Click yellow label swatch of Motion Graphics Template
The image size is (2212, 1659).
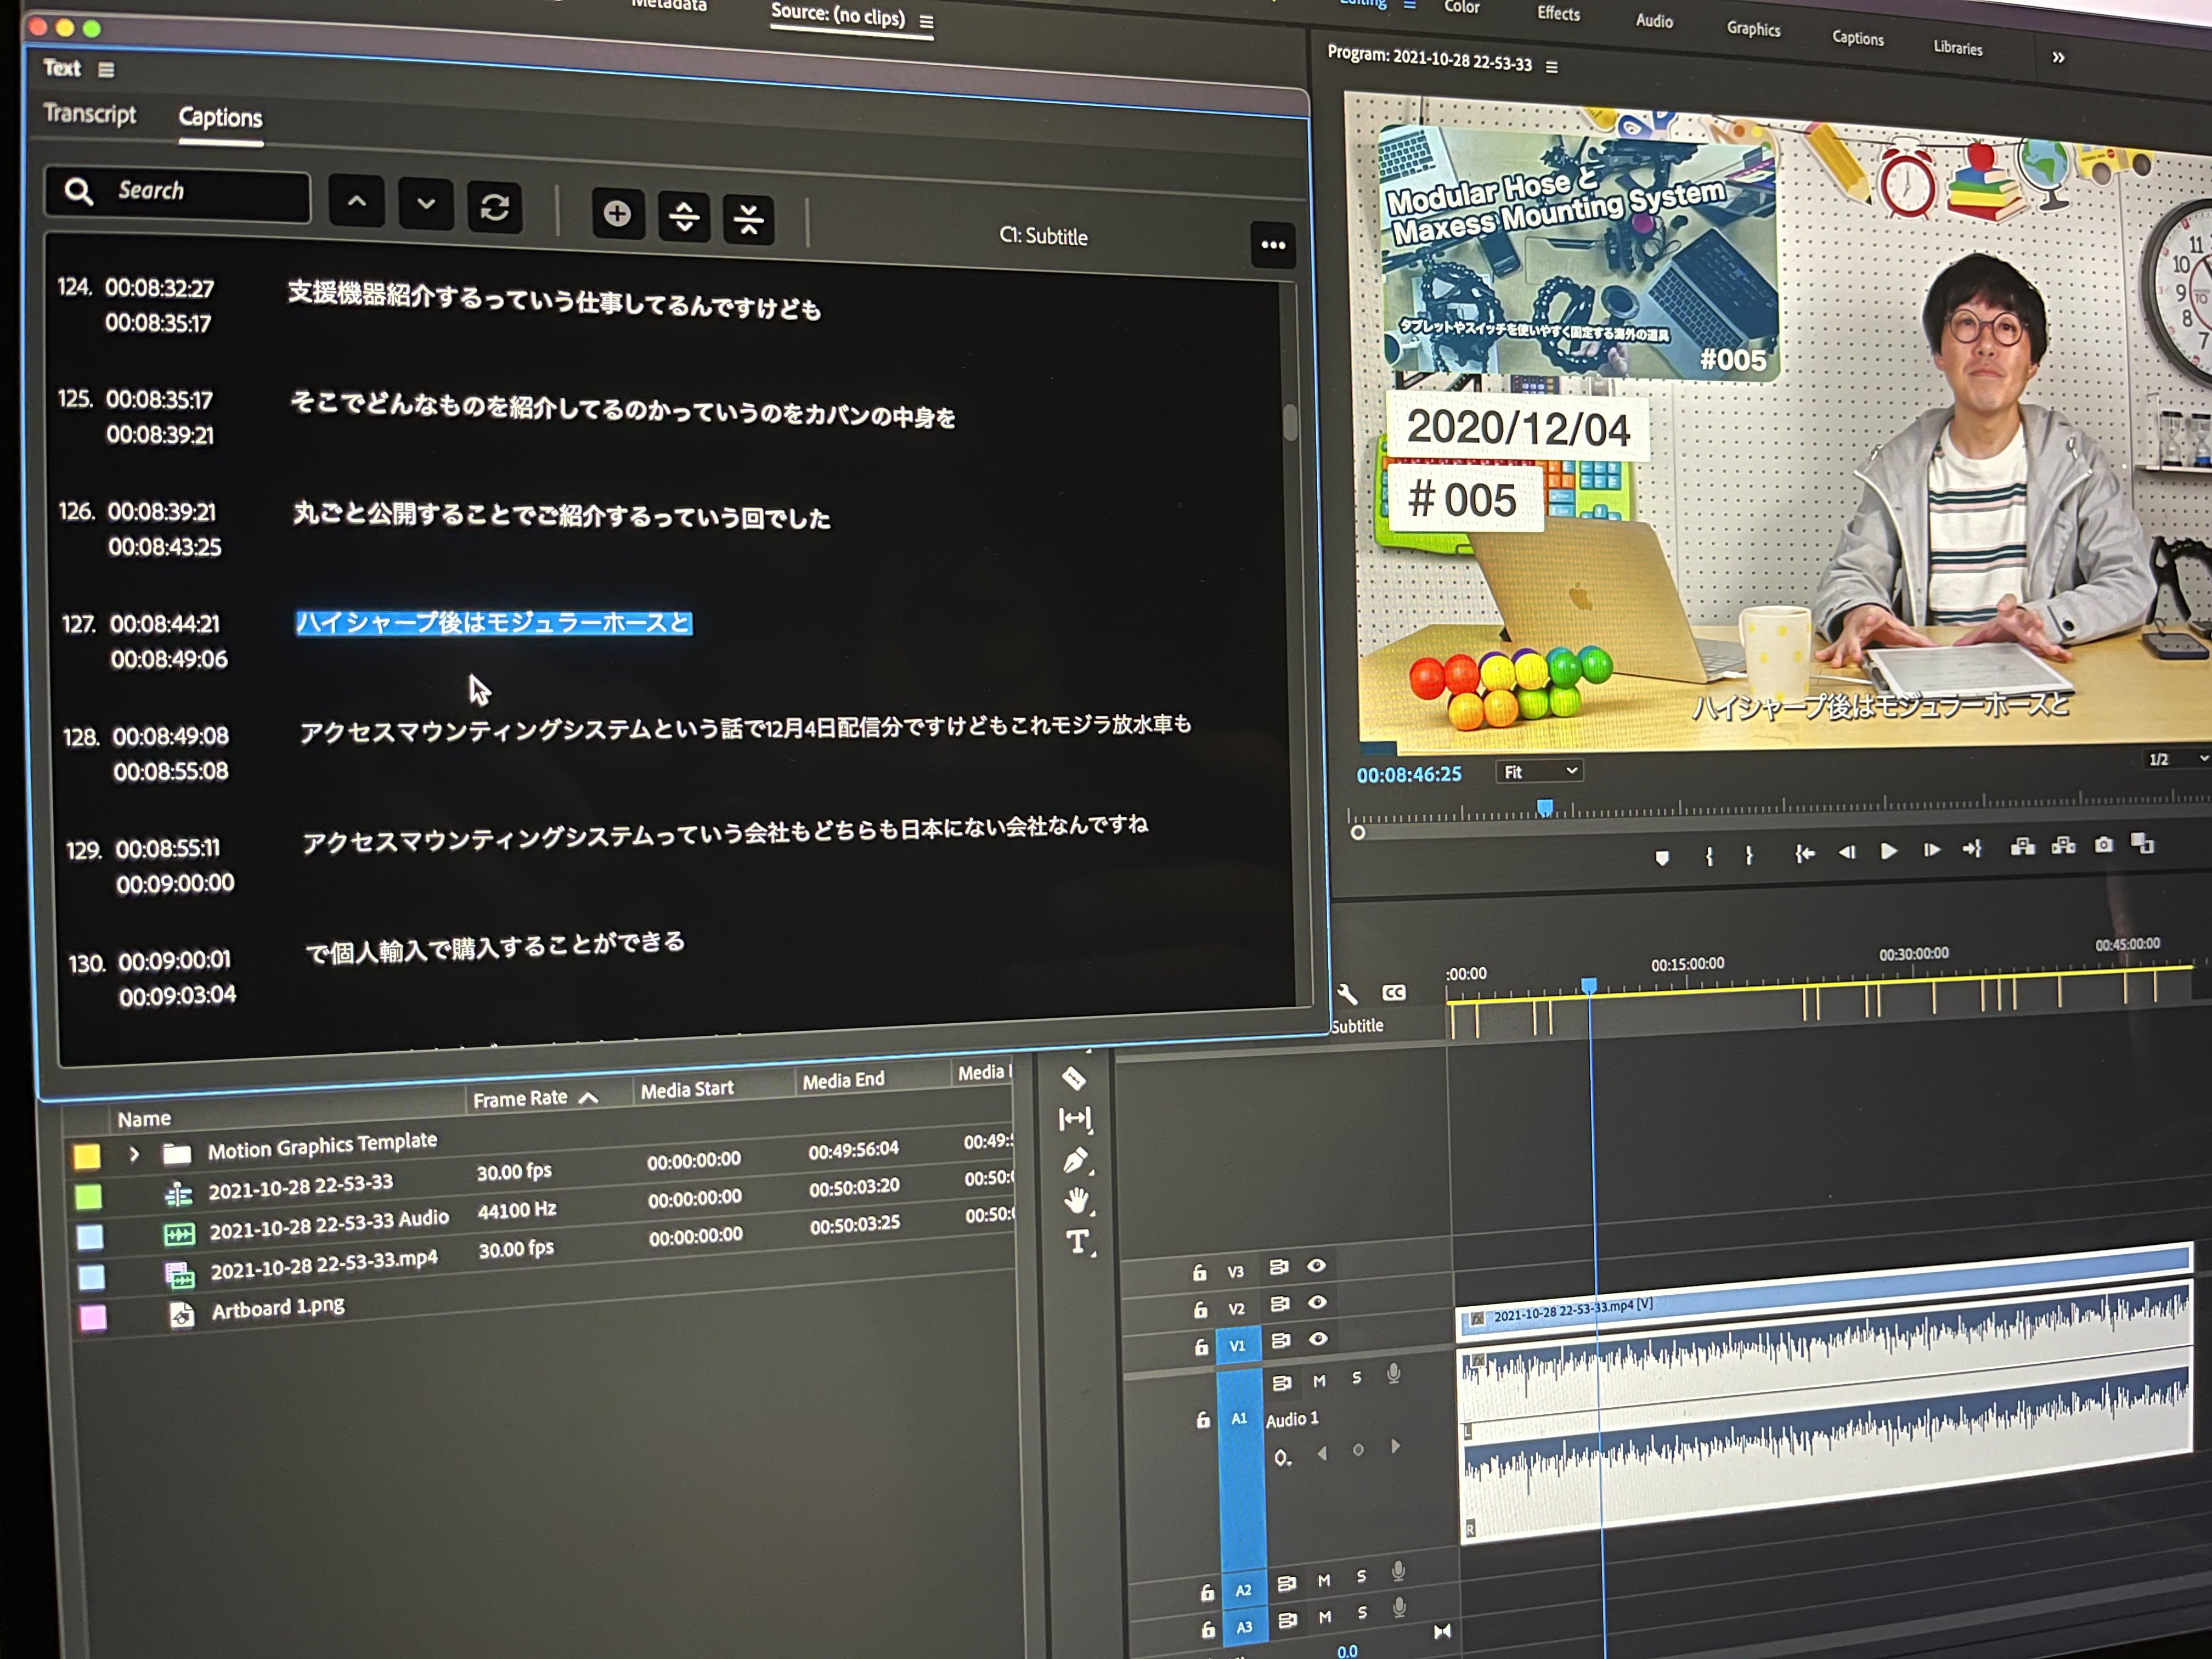coord(87,1157)
